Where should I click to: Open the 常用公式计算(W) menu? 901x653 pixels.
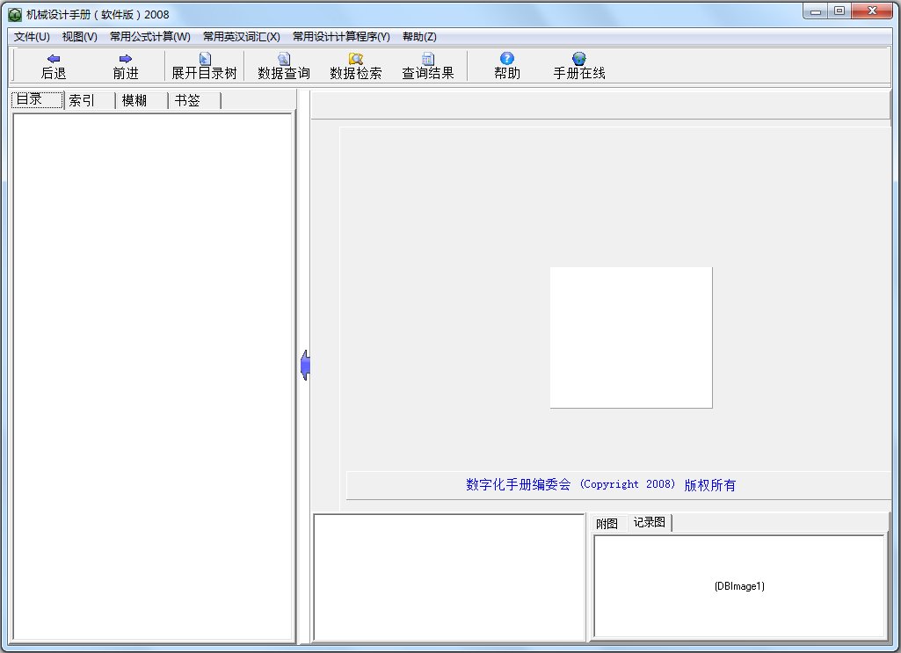pyautogui.click(x=150, y=37)
